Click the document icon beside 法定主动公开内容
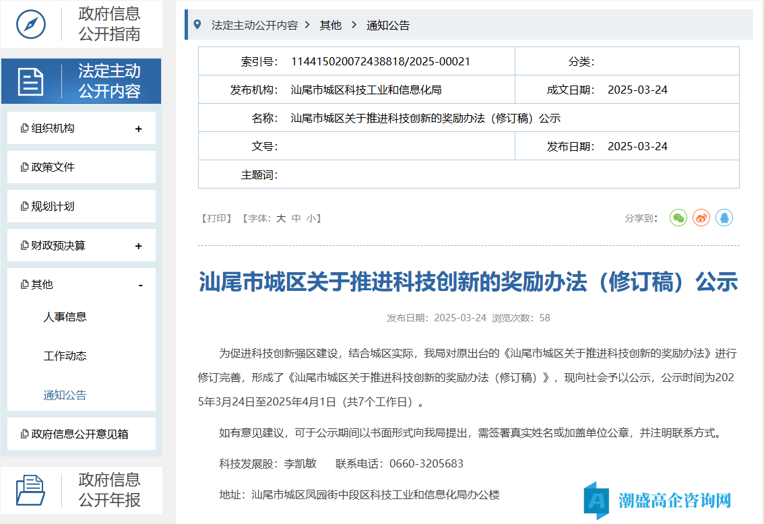The height and width of the screenshot is (524, 764). (x=30, y=81)
